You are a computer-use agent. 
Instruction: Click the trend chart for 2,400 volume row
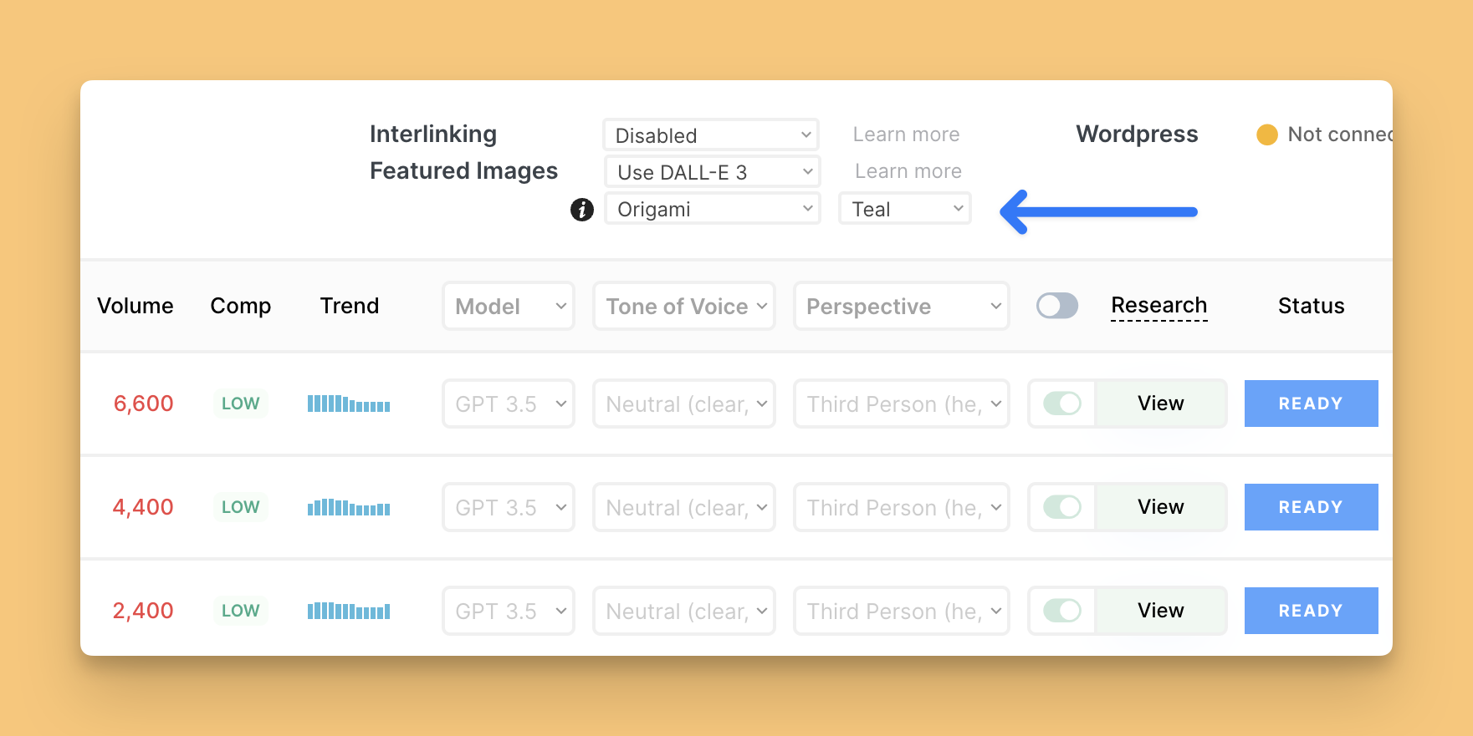pyautogui.click(x=349, y=611)
